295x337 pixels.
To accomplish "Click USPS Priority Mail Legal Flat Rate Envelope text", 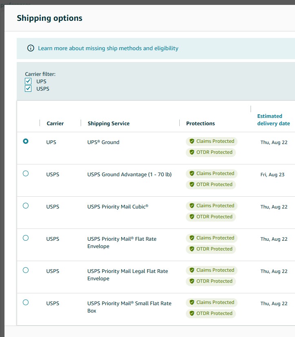I will tap(128, 275).
